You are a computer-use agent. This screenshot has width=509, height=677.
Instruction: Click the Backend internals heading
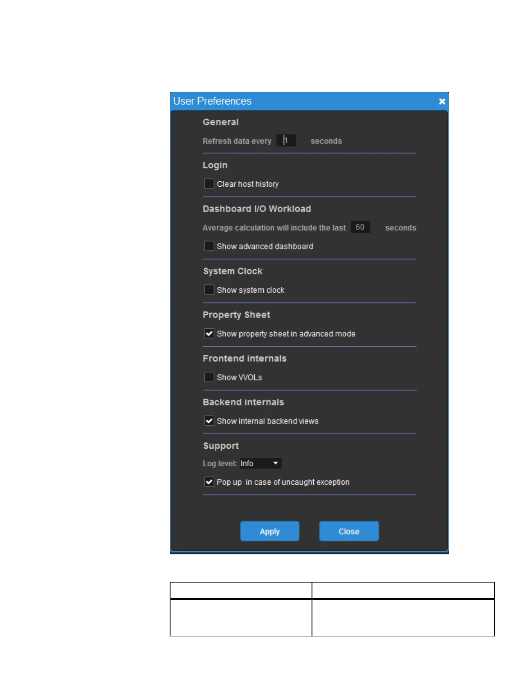coord(243,402)
